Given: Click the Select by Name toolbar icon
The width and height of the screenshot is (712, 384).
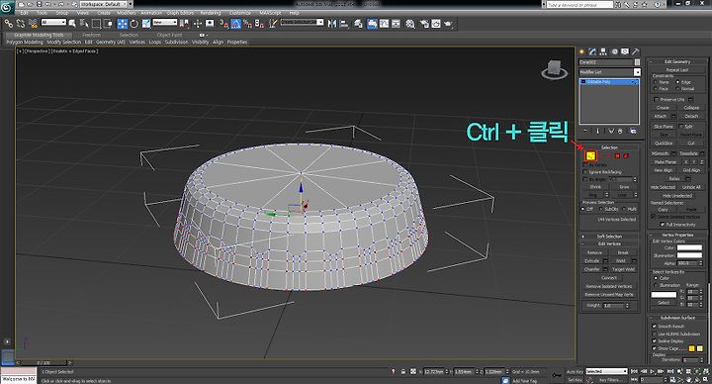Looking at the screenshot, I should [84, 23].
